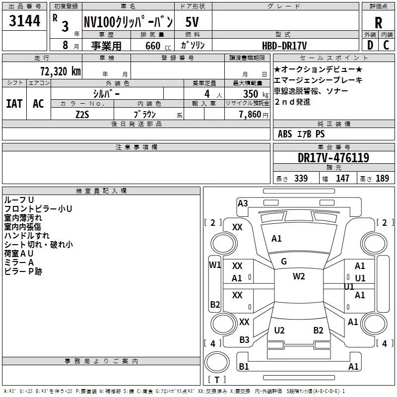Select the spare tire circle marked T
This screenshot has height=397, width=397.
[x=217, y=362]
